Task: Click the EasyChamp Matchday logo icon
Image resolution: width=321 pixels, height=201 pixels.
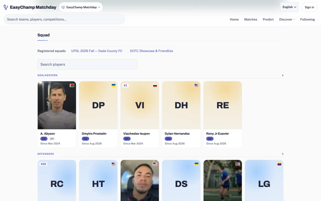Action: (6, 7)
